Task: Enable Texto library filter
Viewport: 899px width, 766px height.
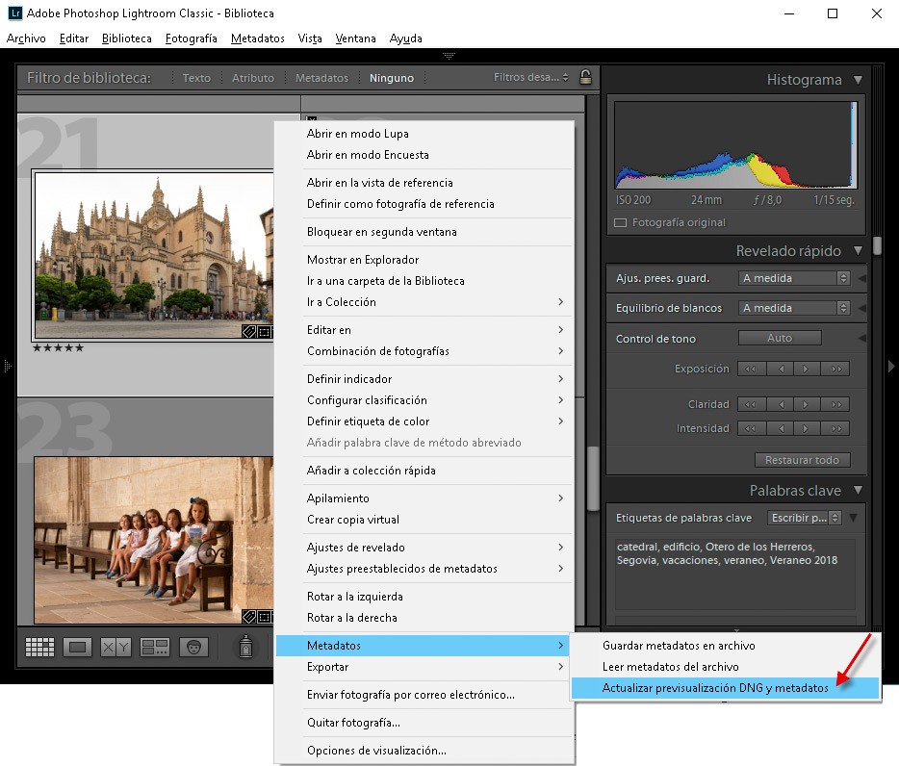Action: [x=196, y=78]
